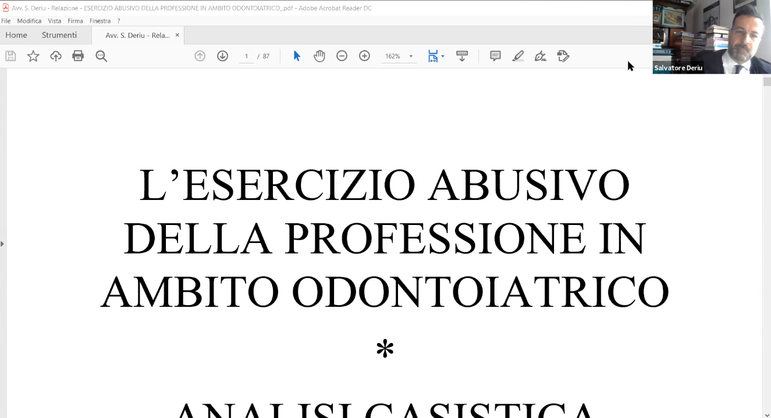This screenshot has height=418, width=771.
Task: Click the total pages count 87
Action: [x=266, y=56]
